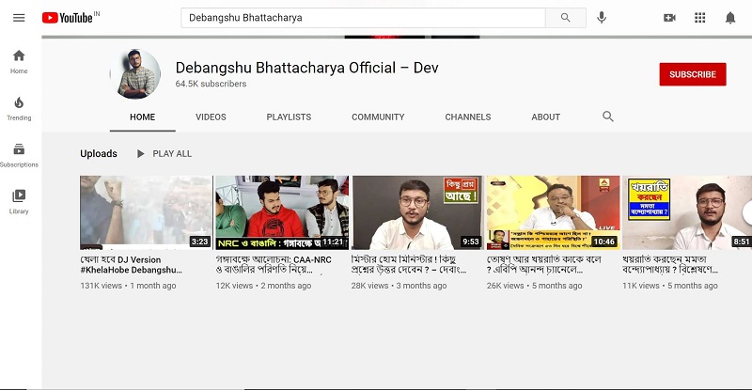Image resolution: width=752 pixels, height=390 pixels.
Task: Open the CAA-NRC video title
Action: pos(274,265)
